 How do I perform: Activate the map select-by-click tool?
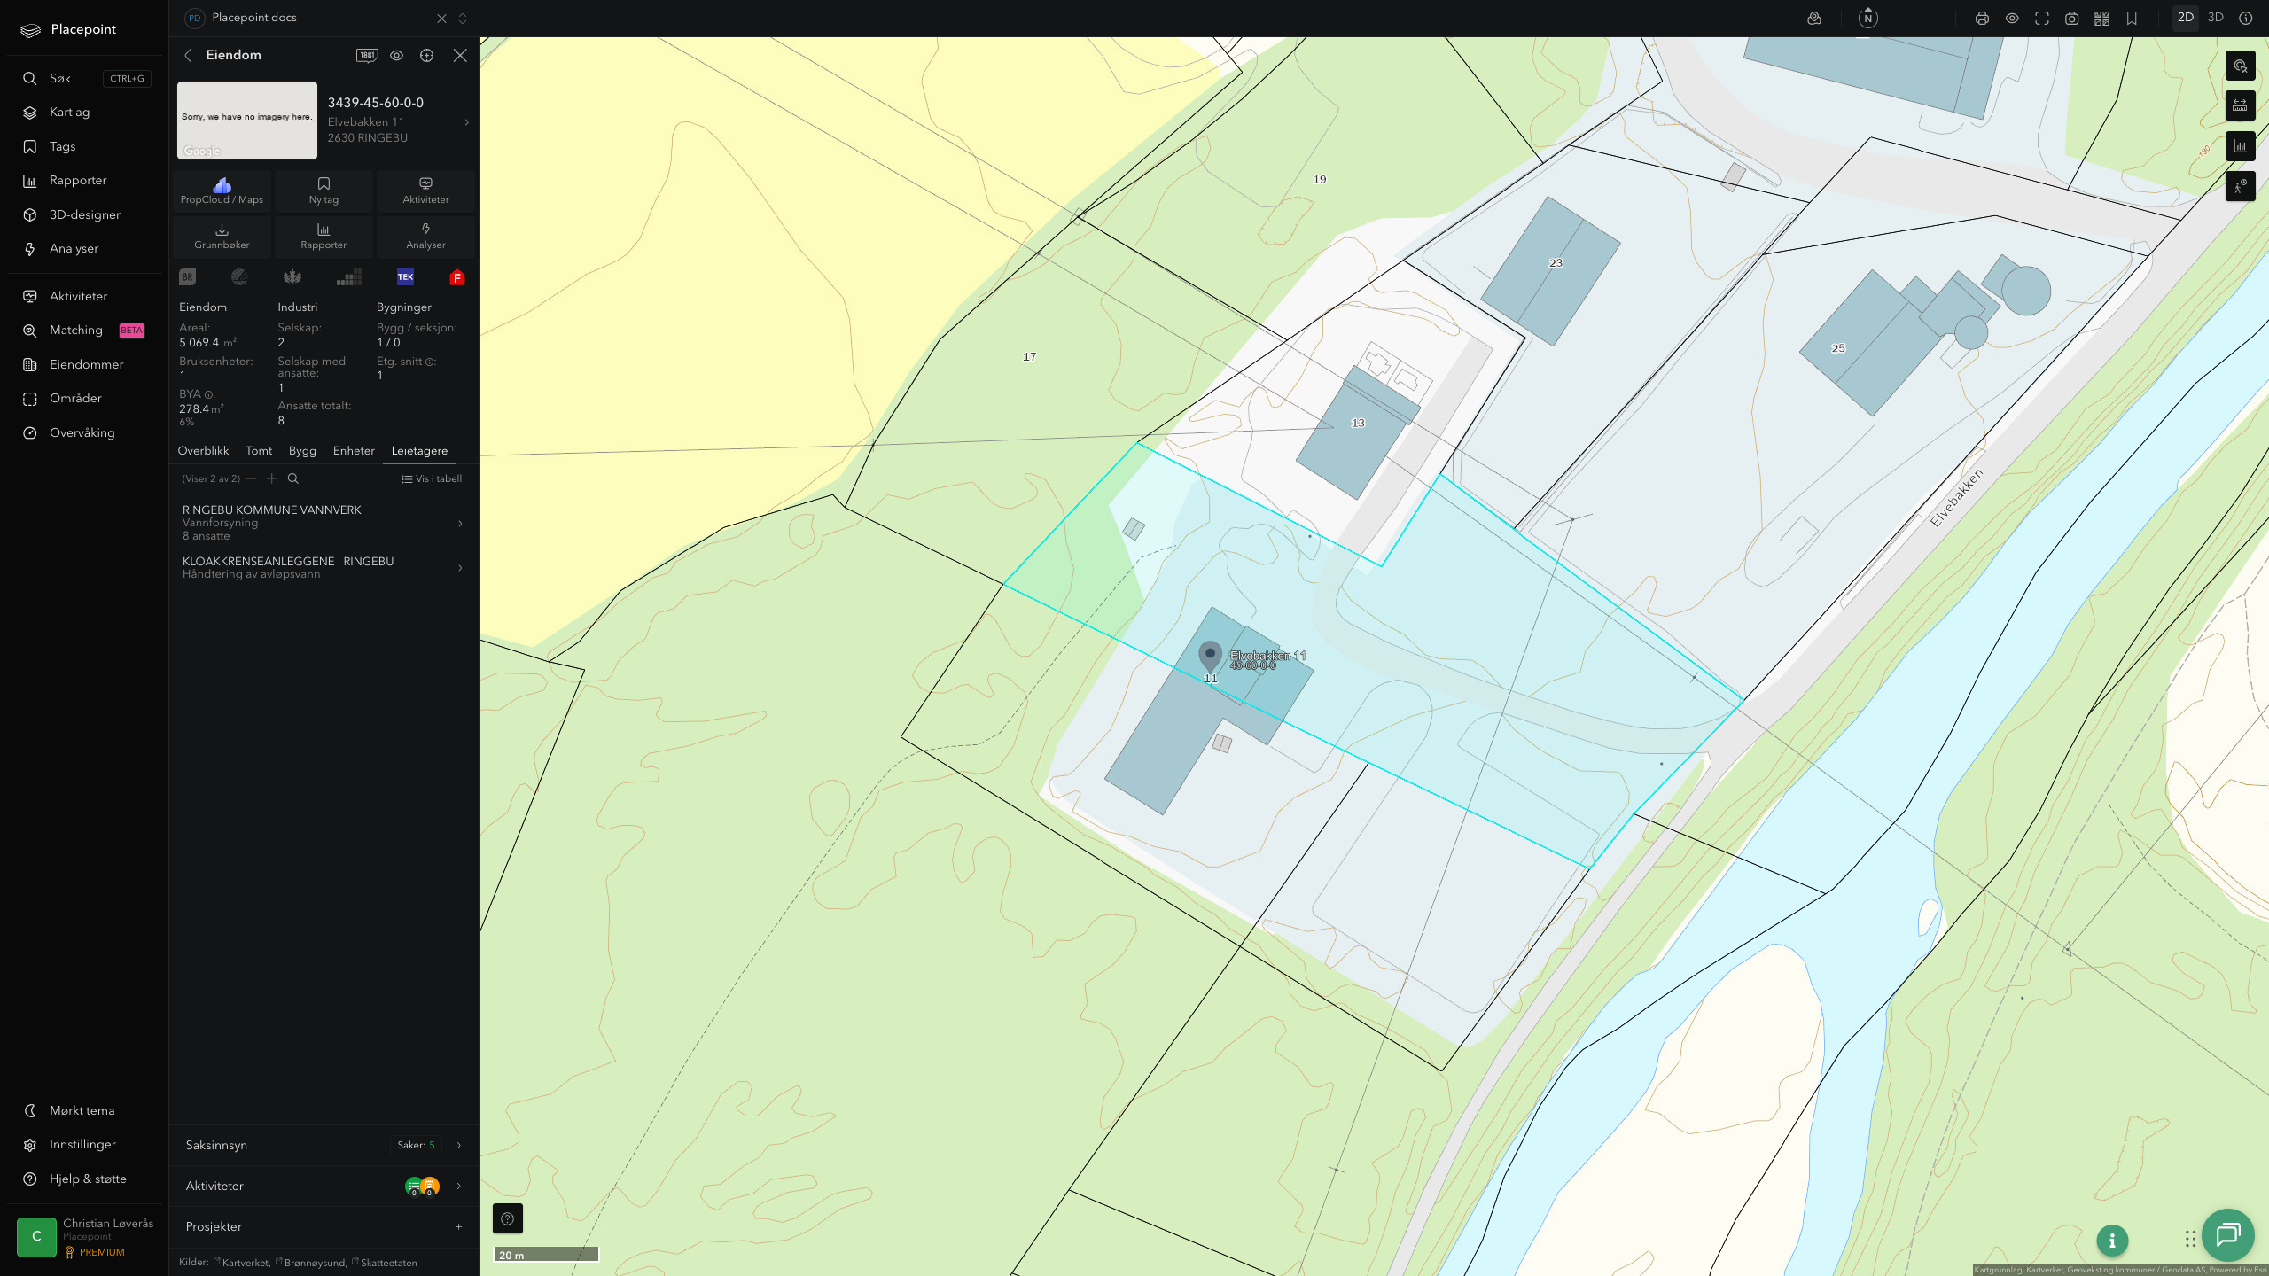[x=2240, y=66]
